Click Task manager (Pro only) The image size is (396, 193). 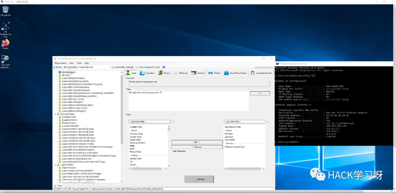tap(148, 67)
